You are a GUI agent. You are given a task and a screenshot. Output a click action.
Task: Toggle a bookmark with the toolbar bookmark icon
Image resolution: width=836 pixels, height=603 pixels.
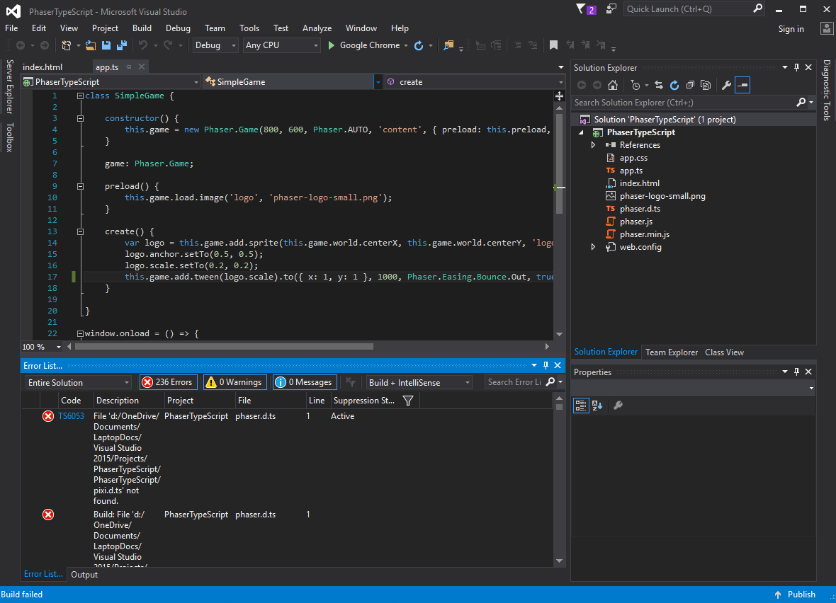click(553, 45)
